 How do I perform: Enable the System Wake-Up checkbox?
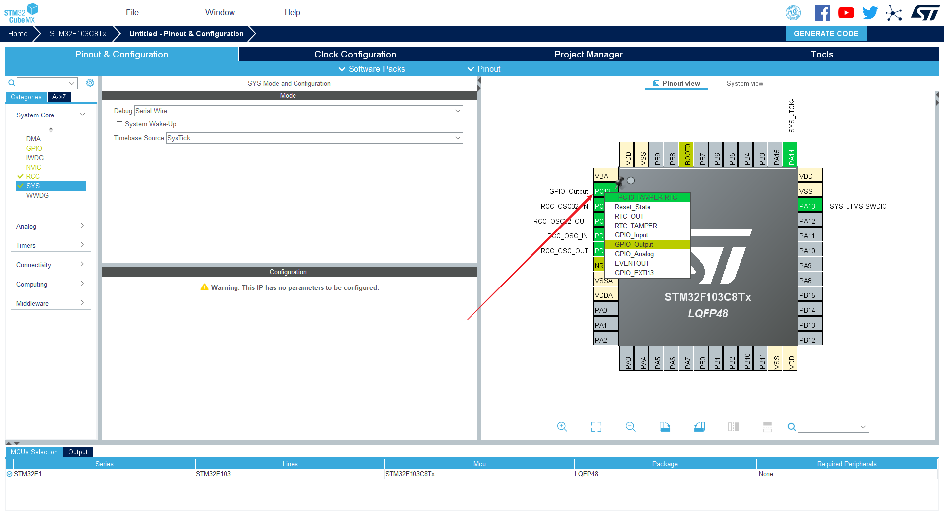click(x=119, y=124)
